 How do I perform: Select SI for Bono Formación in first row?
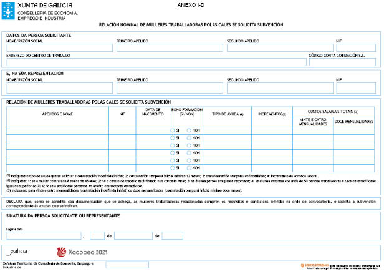click(173, 130)
